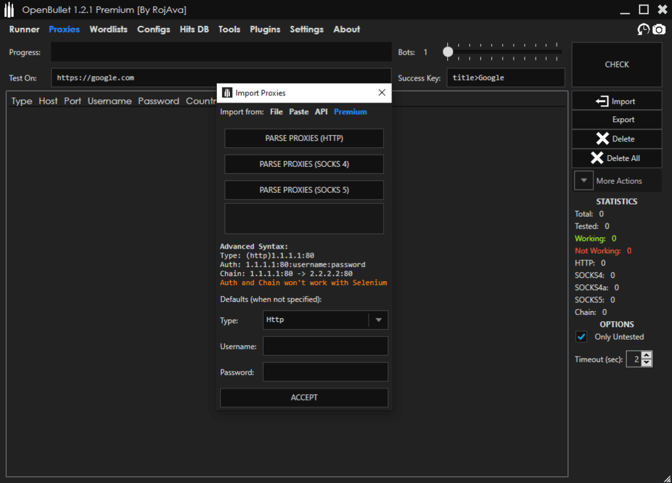Viewport: 672px width, 483px height.
Task: Start checking with the CHECK button
Action: tap(616, 64)
